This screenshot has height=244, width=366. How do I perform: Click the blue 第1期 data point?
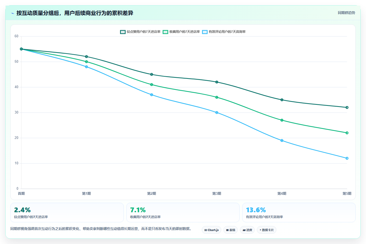point(86,67)
